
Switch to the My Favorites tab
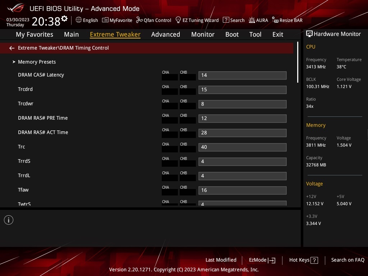coord(34,34)
